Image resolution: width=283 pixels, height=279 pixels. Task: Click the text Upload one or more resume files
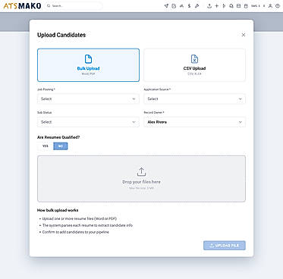80,218
